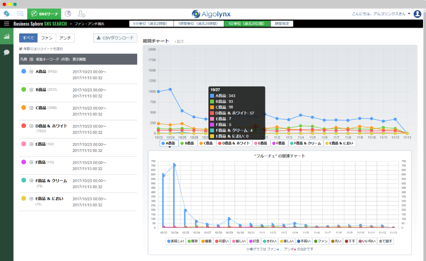
Task: Select the 1時間単位 (過去24時間) time range tab
Action: tap(198, 24)
